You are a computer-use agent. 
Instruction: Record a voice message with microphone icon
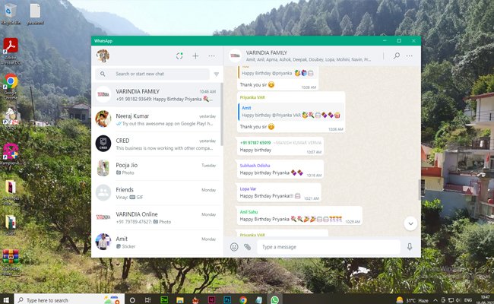[410, 247]
